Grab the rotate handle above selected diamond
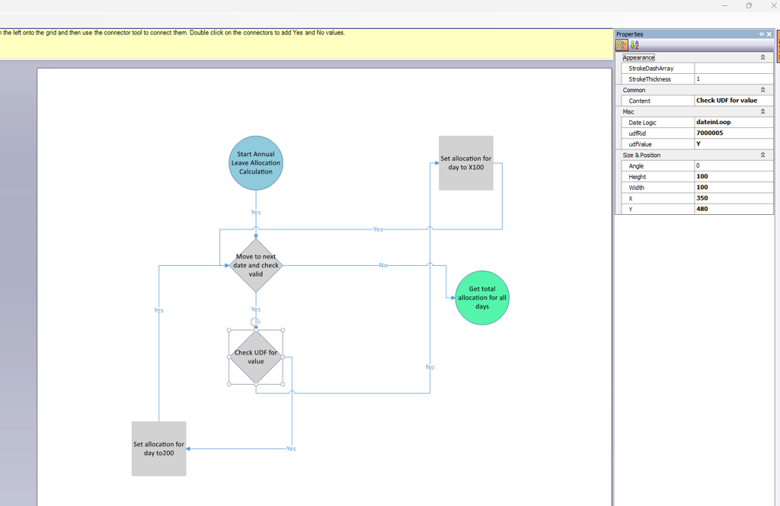Screen dimensions: 780x506 pos(256,322)
